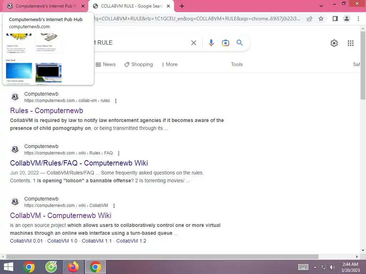366x274 pixels.
Task: Share this page from address bar
Action: [x=310, y=19]
